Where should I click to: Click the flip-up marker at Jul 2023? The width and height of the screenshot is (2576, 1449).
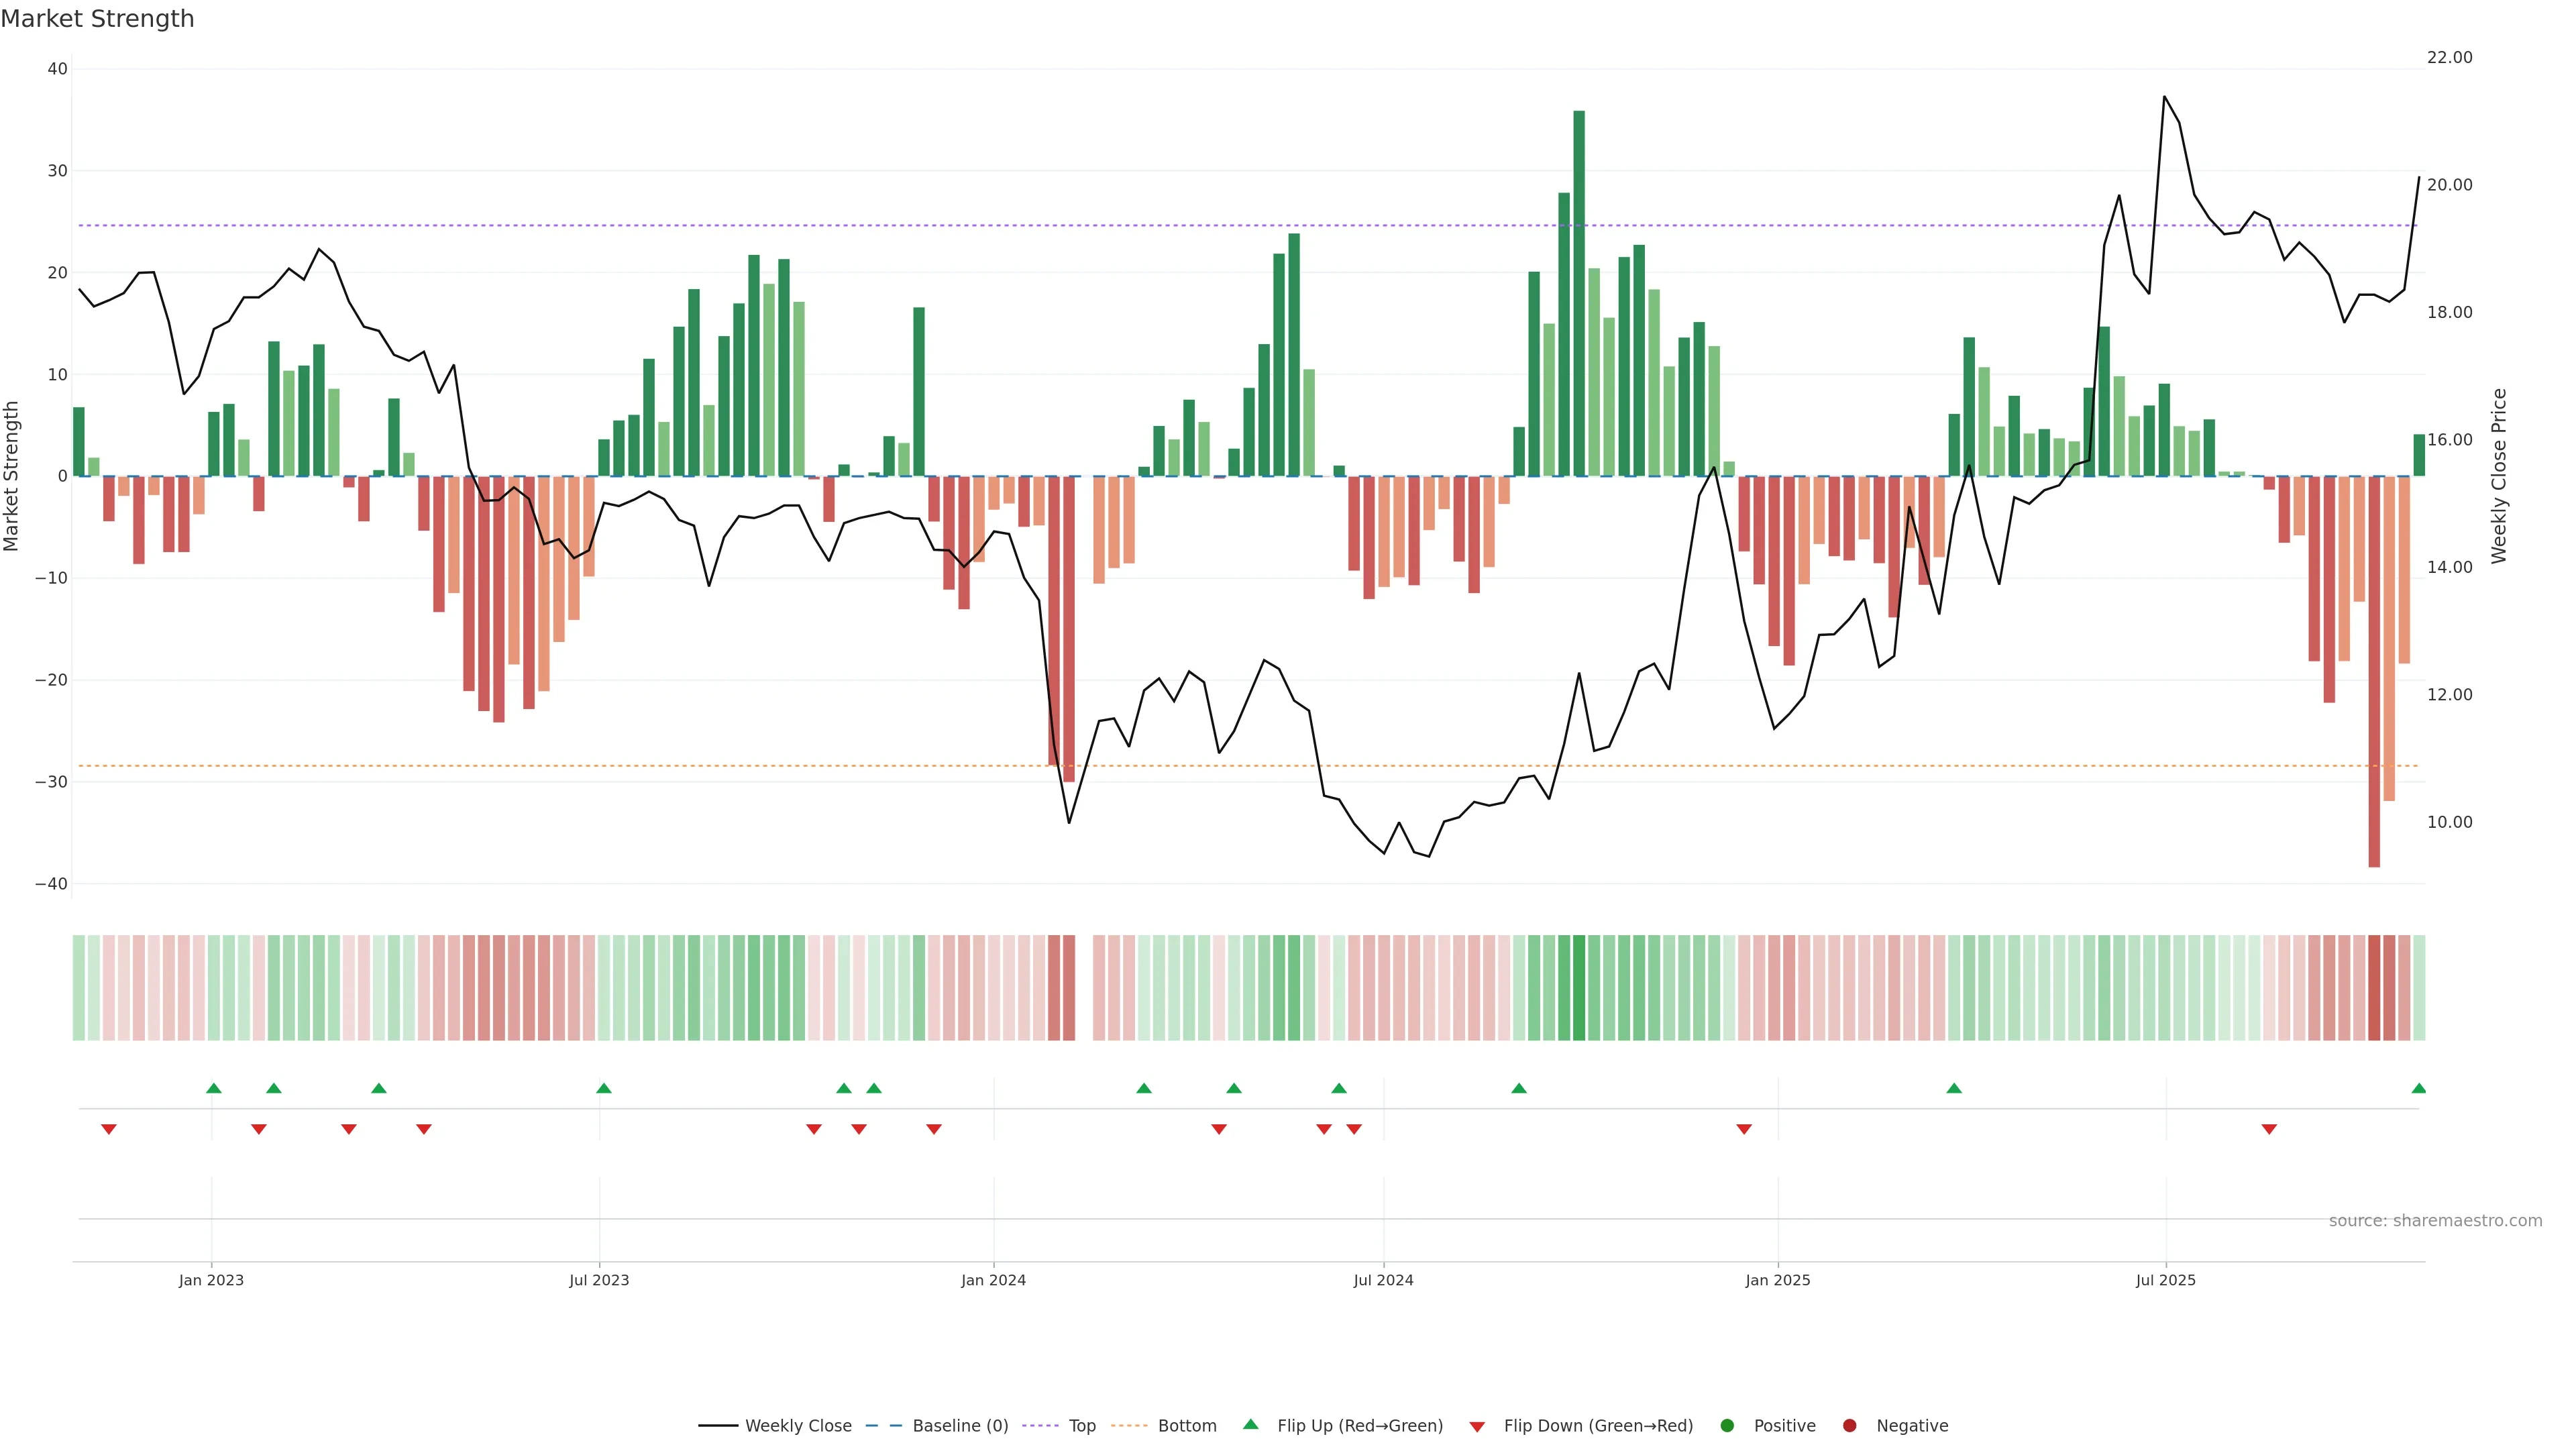(x=603, y=1088)
